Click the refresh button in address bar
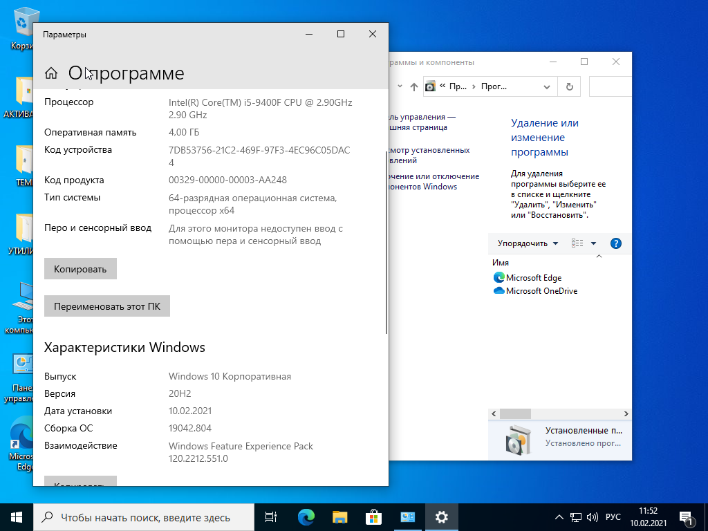 pyautogui.click(x=569, y=87)
